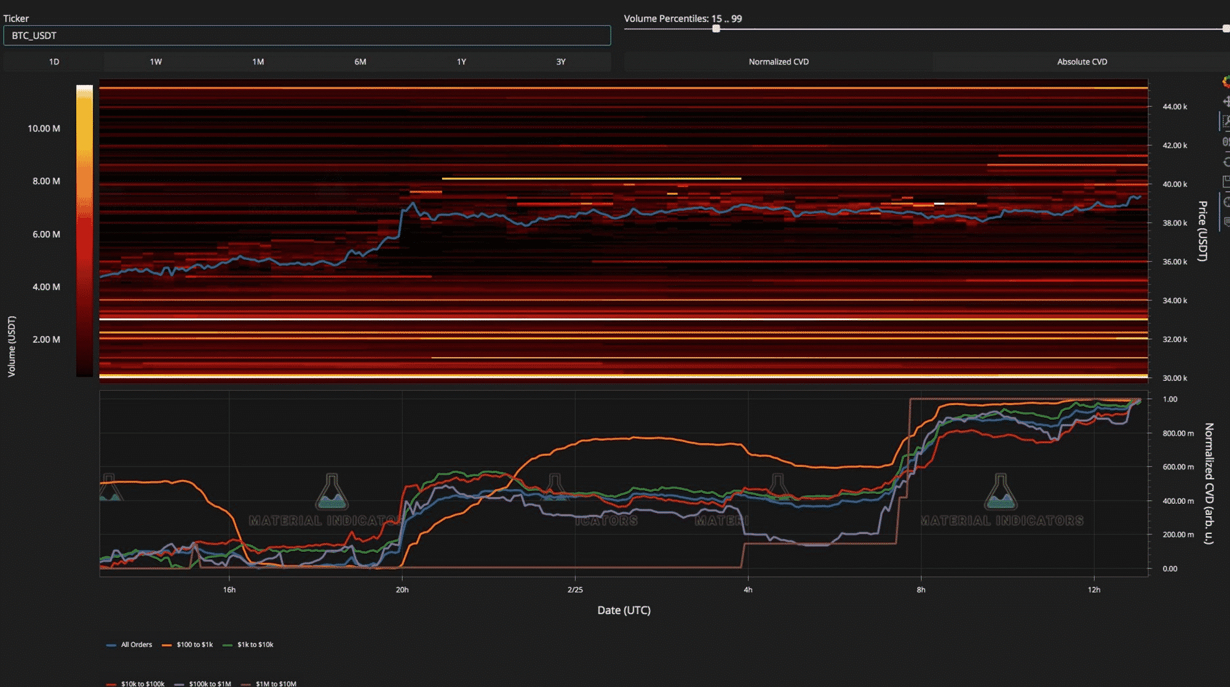Select the 1D timeframe tab
The width and height of the screenshot is (1230, 687).
[54, 61]
